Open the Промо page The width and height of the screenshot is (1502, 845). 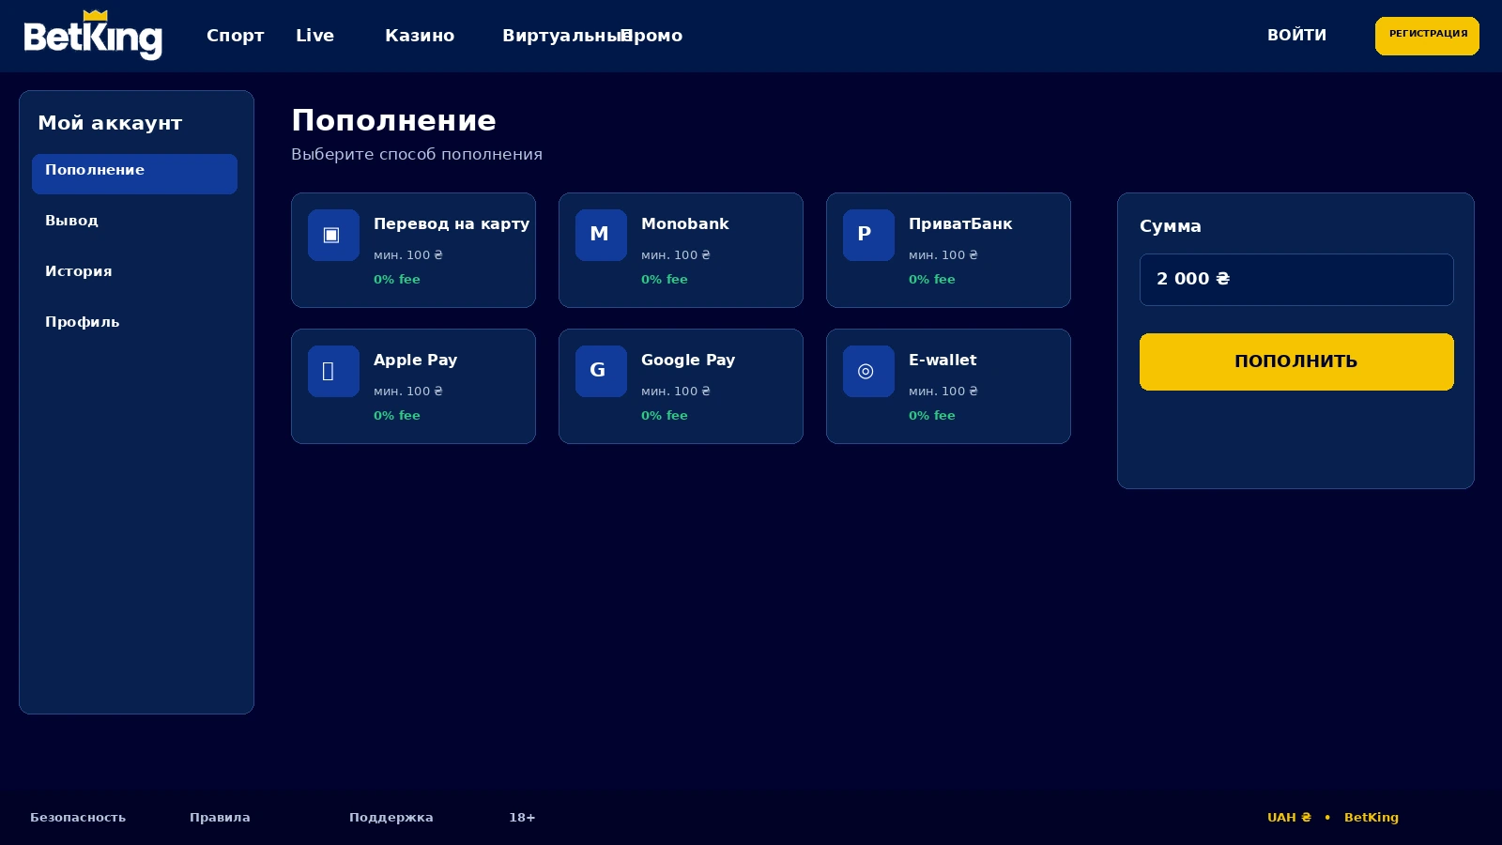pyautogui.click(x=652, y=36)
